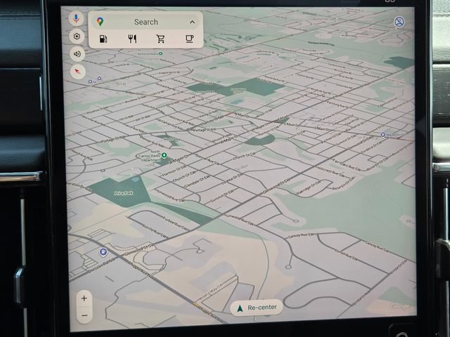Tap the blue place pin near Dressler Rd NW

pos(103,252)
